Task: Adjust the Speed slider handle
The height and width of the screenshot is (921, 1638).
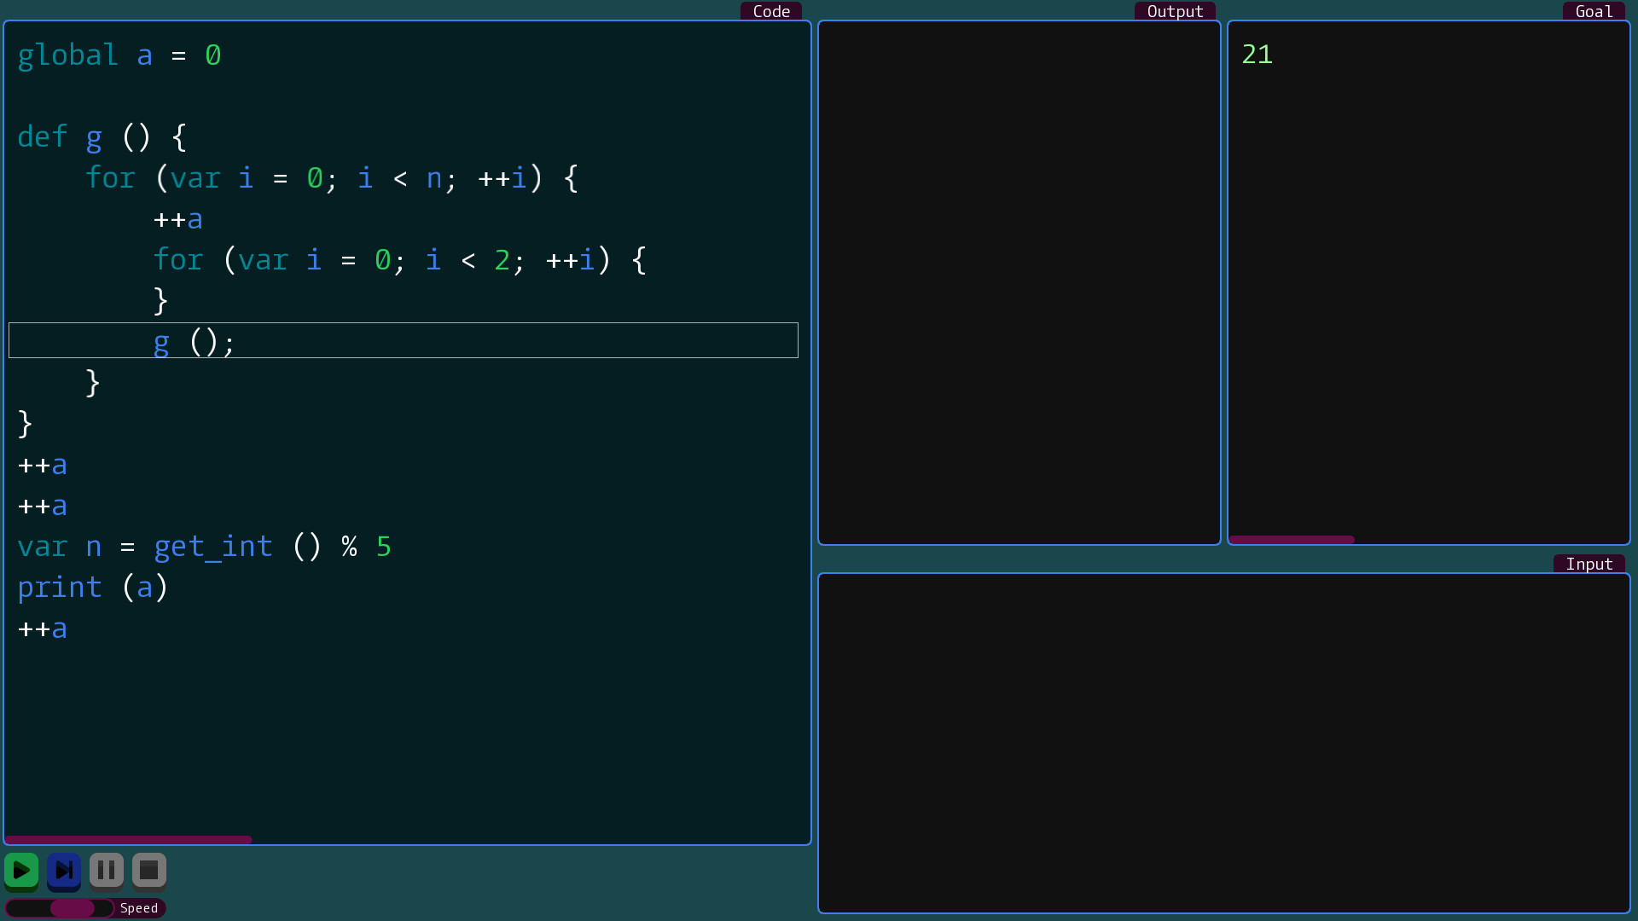Action: [73, 908]
